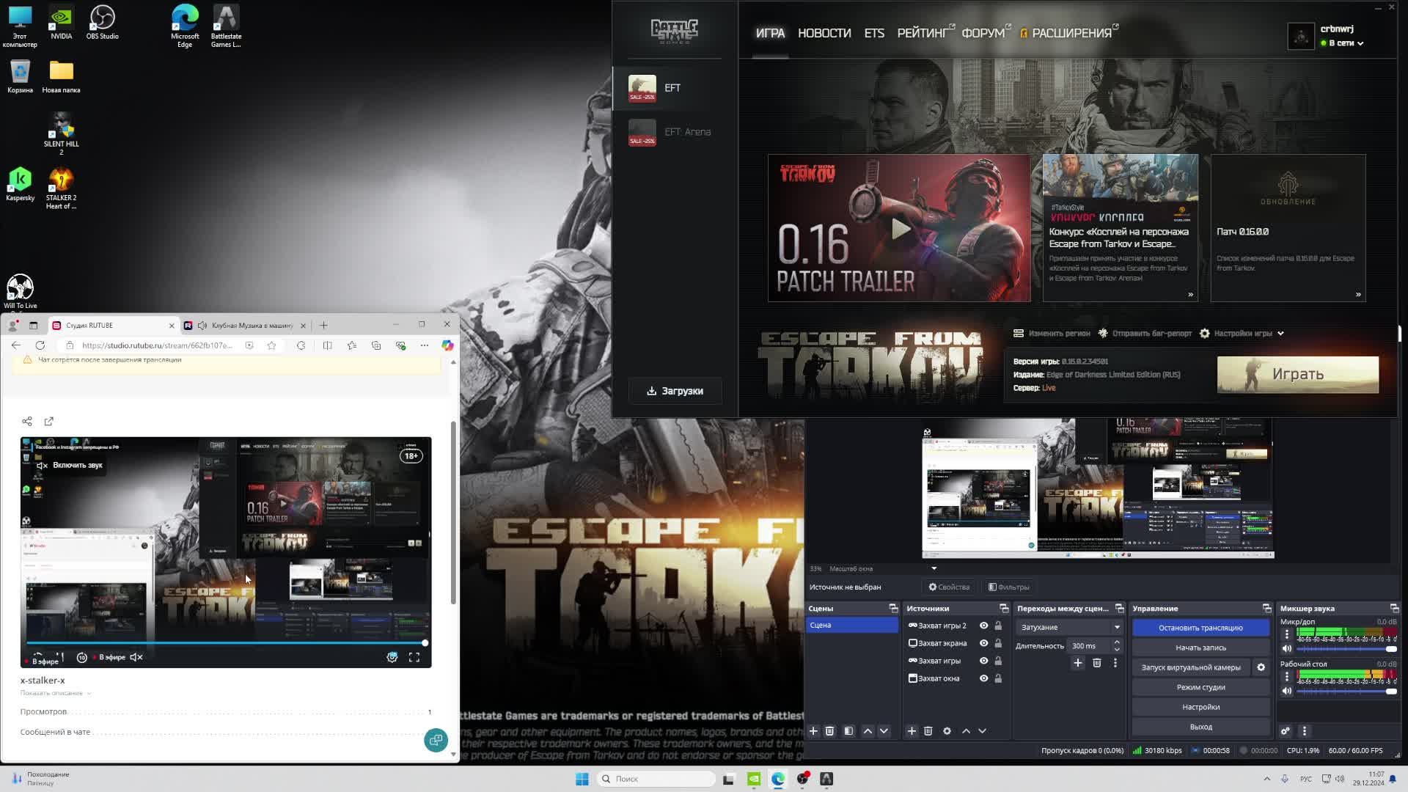Screen dimensions: 1408x792
Task: Mute Микр/доп audio channel
Action: (x=1286, y=648)
